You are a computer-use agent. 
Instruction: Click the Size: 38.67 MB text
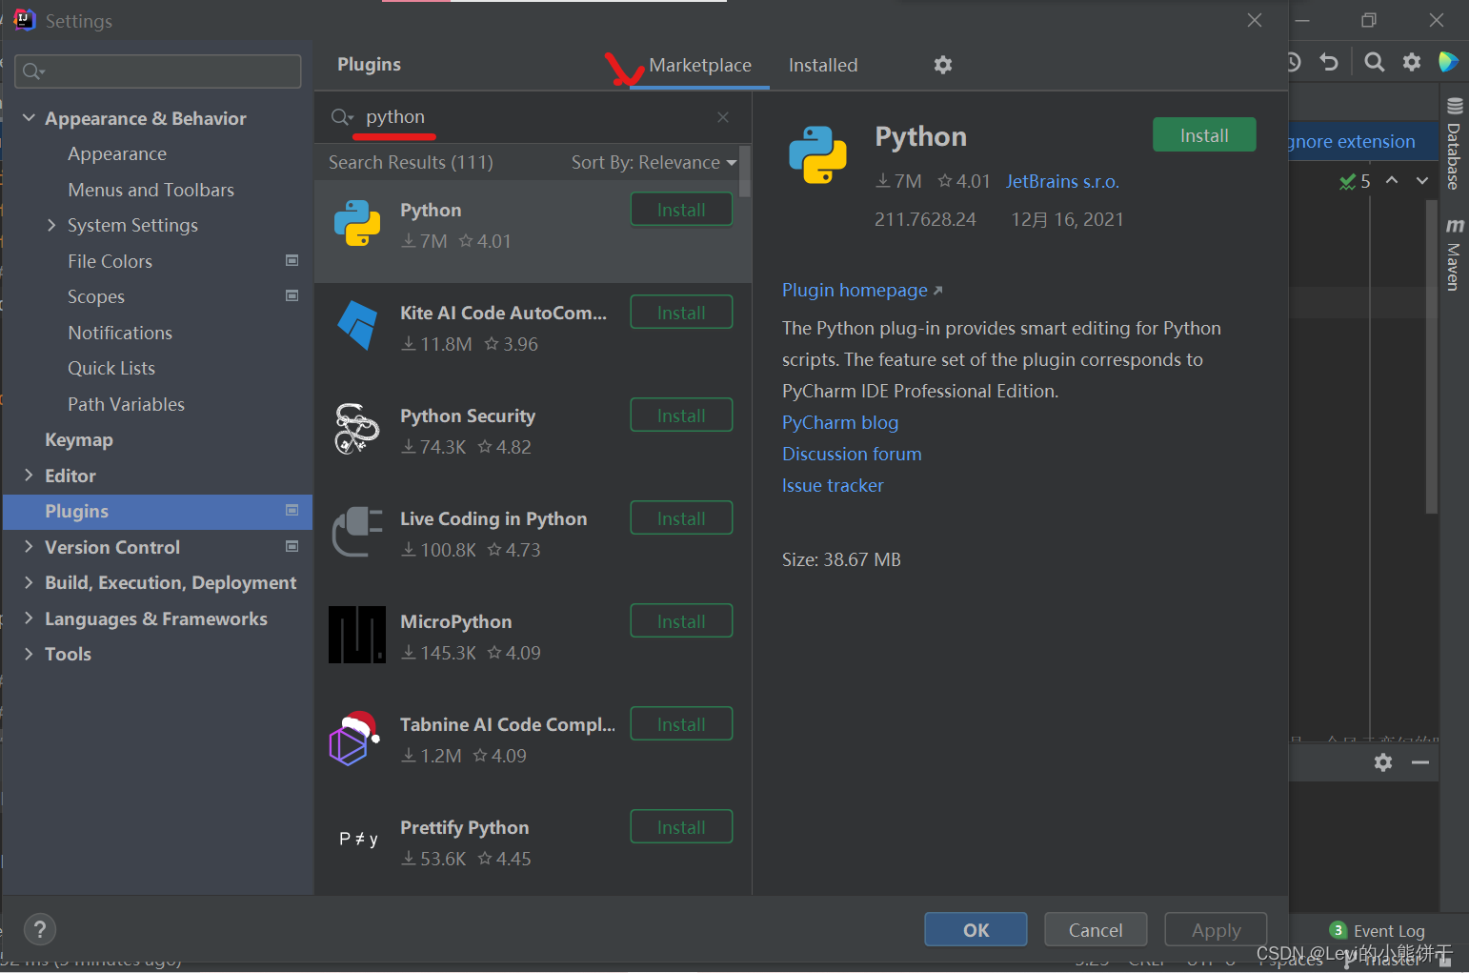click(841, 559)
